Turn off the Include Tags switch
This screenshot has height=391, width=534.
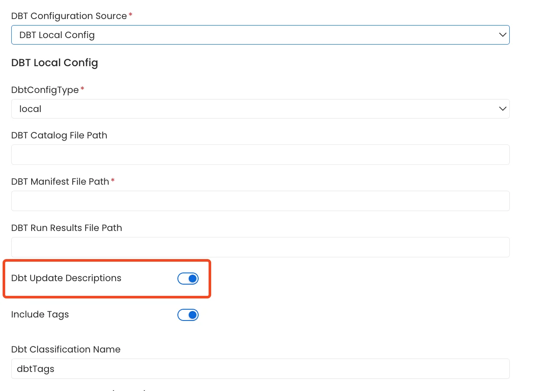(188, 315)
